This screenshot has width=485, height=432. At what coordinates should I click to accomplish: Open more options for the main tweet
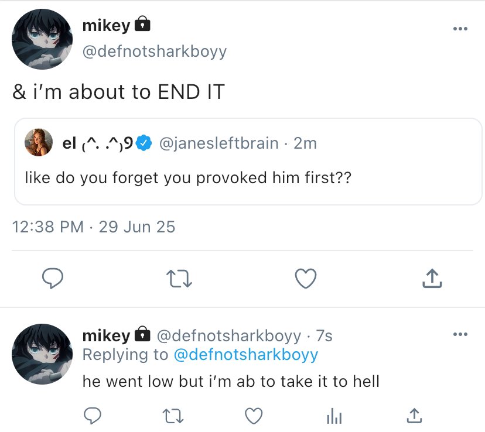[x=460, y=28]
